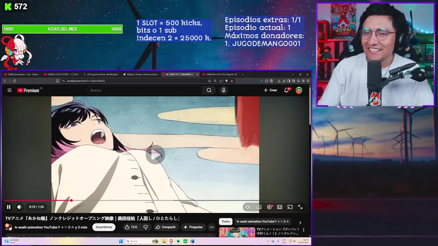The height and width of the screenshot is (246, 438).
Task: Close the active TVアニメ tab
Action: [x=197, y=74]
